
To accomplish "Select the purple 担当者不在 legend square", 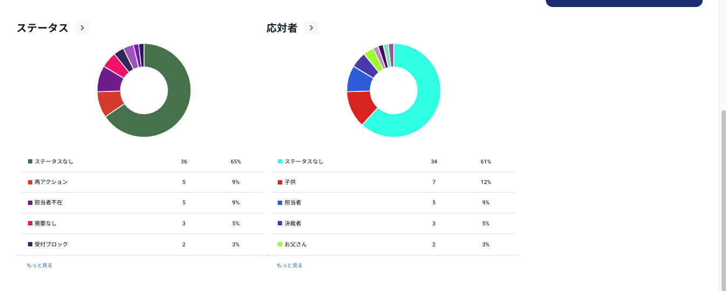I will click(x=30, y=203).
